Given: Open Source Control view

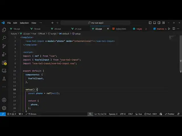Looking at the screenshot, I should point(4,46).
